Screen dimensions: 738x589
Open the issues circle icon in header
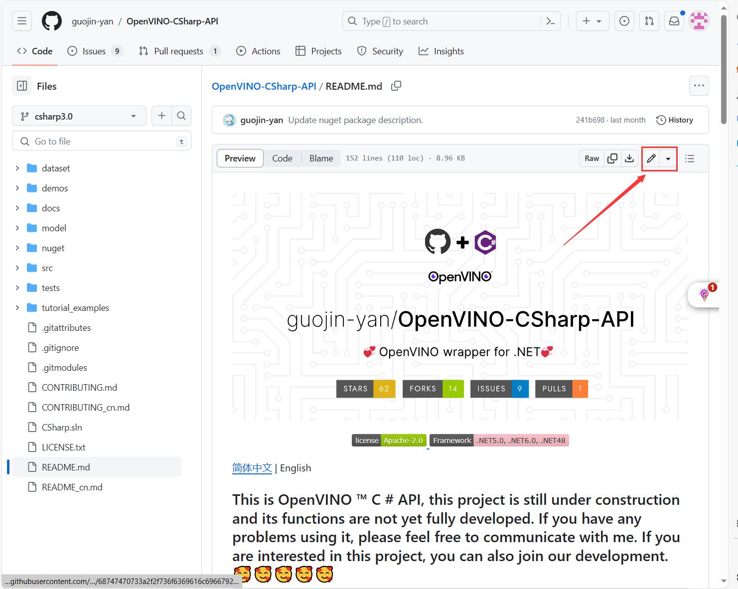coord(624,21)
